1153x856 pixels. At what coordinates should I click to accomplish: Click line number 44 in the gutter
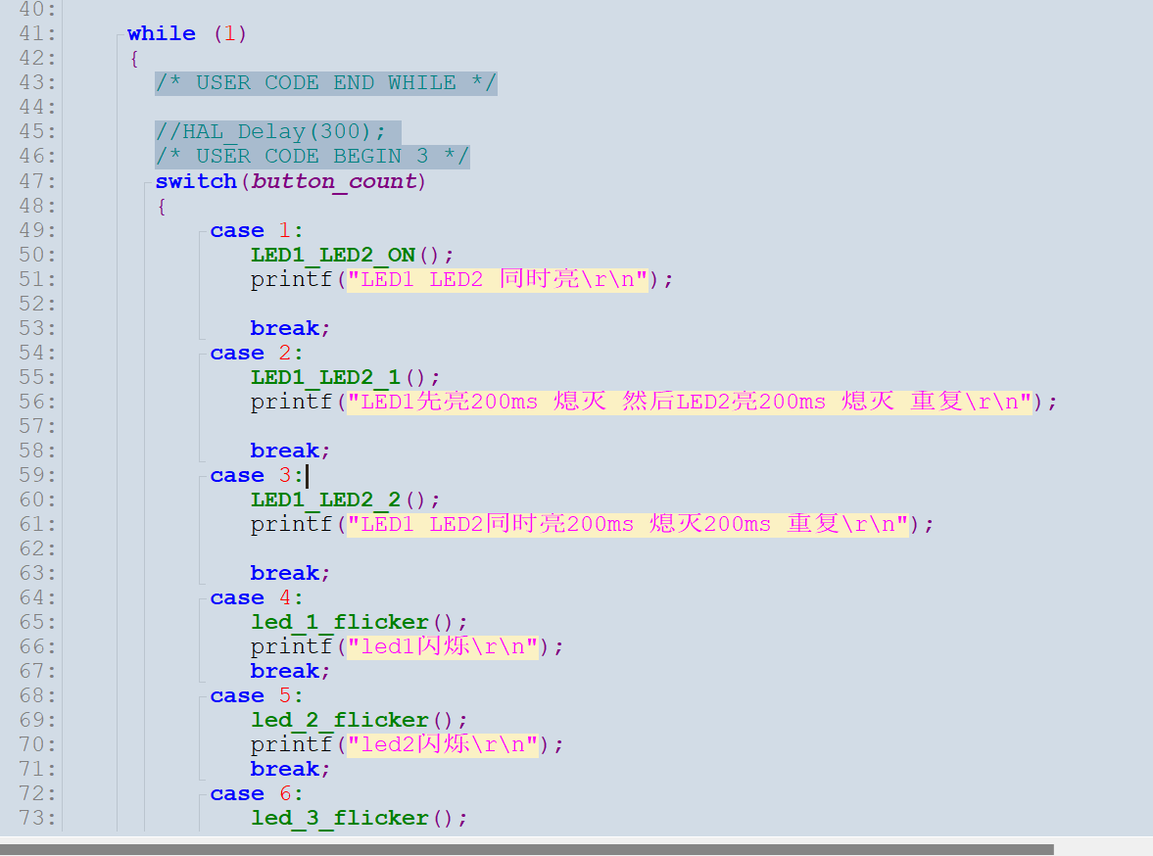point(37,108)
